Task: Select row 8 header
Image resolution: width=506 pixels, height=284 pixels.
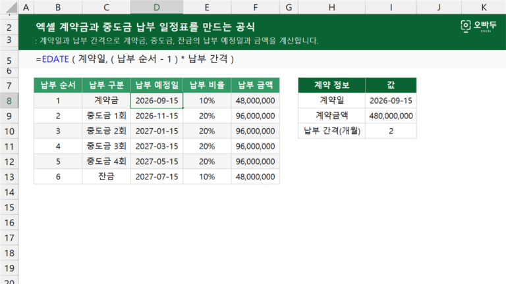Action: click(x=9, y=101)
